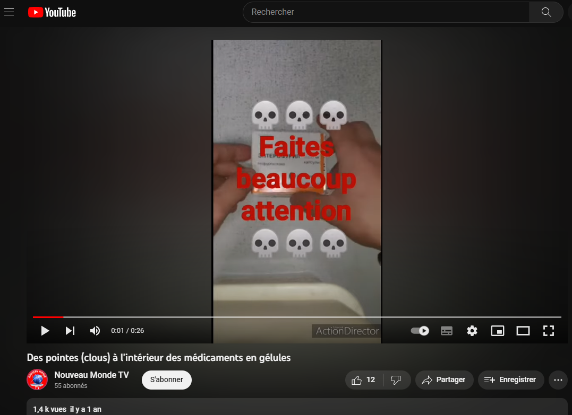The height and width of the screenshot is (415, 572).
Task: Like the video
Action: [364, 380]
